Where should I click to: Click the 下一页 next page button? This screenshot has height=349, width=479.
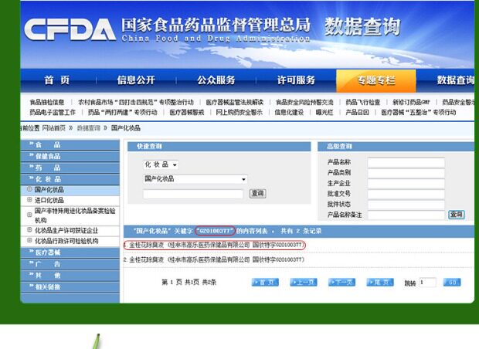coord(341,283)
